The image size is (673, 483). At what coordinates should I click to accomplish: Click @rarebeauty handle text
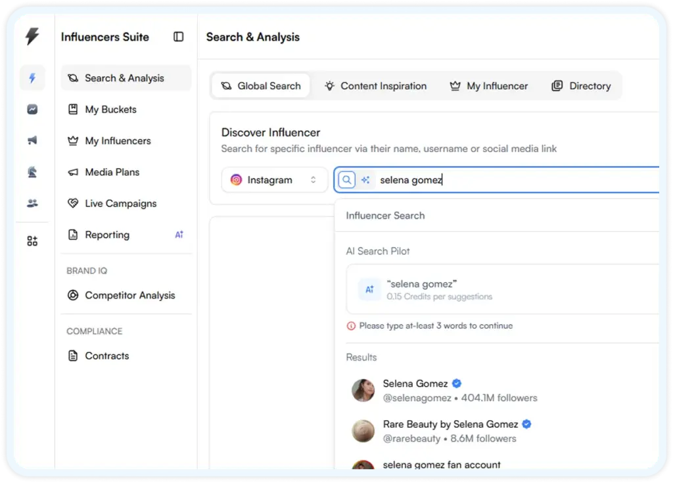[411, 438]
